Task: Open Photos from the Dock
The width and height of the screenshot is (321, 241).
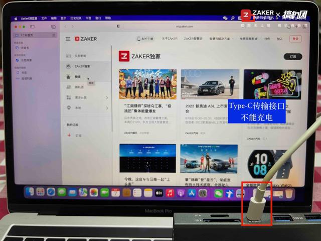Action: click(94, 192)
